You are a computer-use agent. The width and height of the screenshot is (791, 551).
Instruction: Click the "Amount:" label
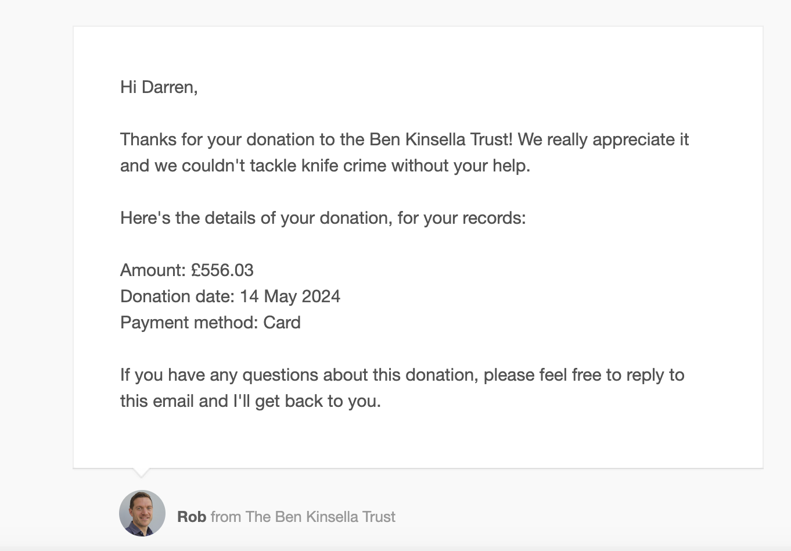pyautogui.click(x=153, y=270)
